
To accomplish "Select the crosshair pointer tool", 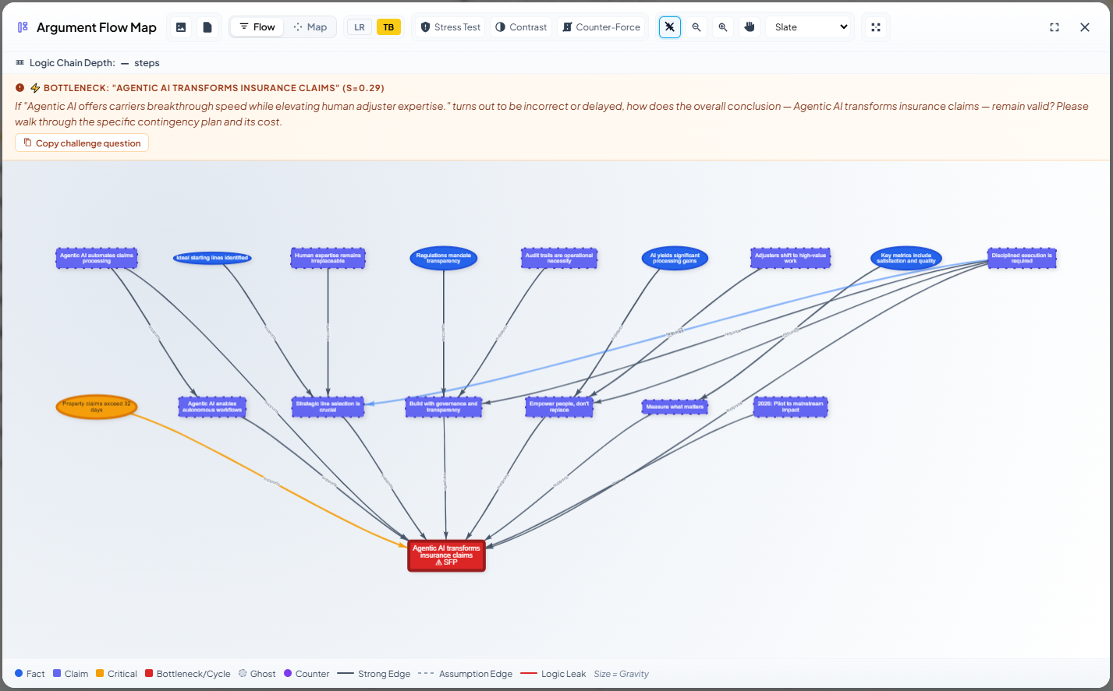I will [669, 26].
